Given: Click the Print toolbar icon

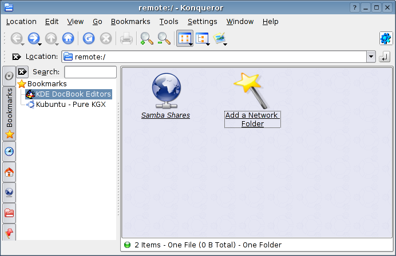Looking at the screenshot, I should coord(126,39).
